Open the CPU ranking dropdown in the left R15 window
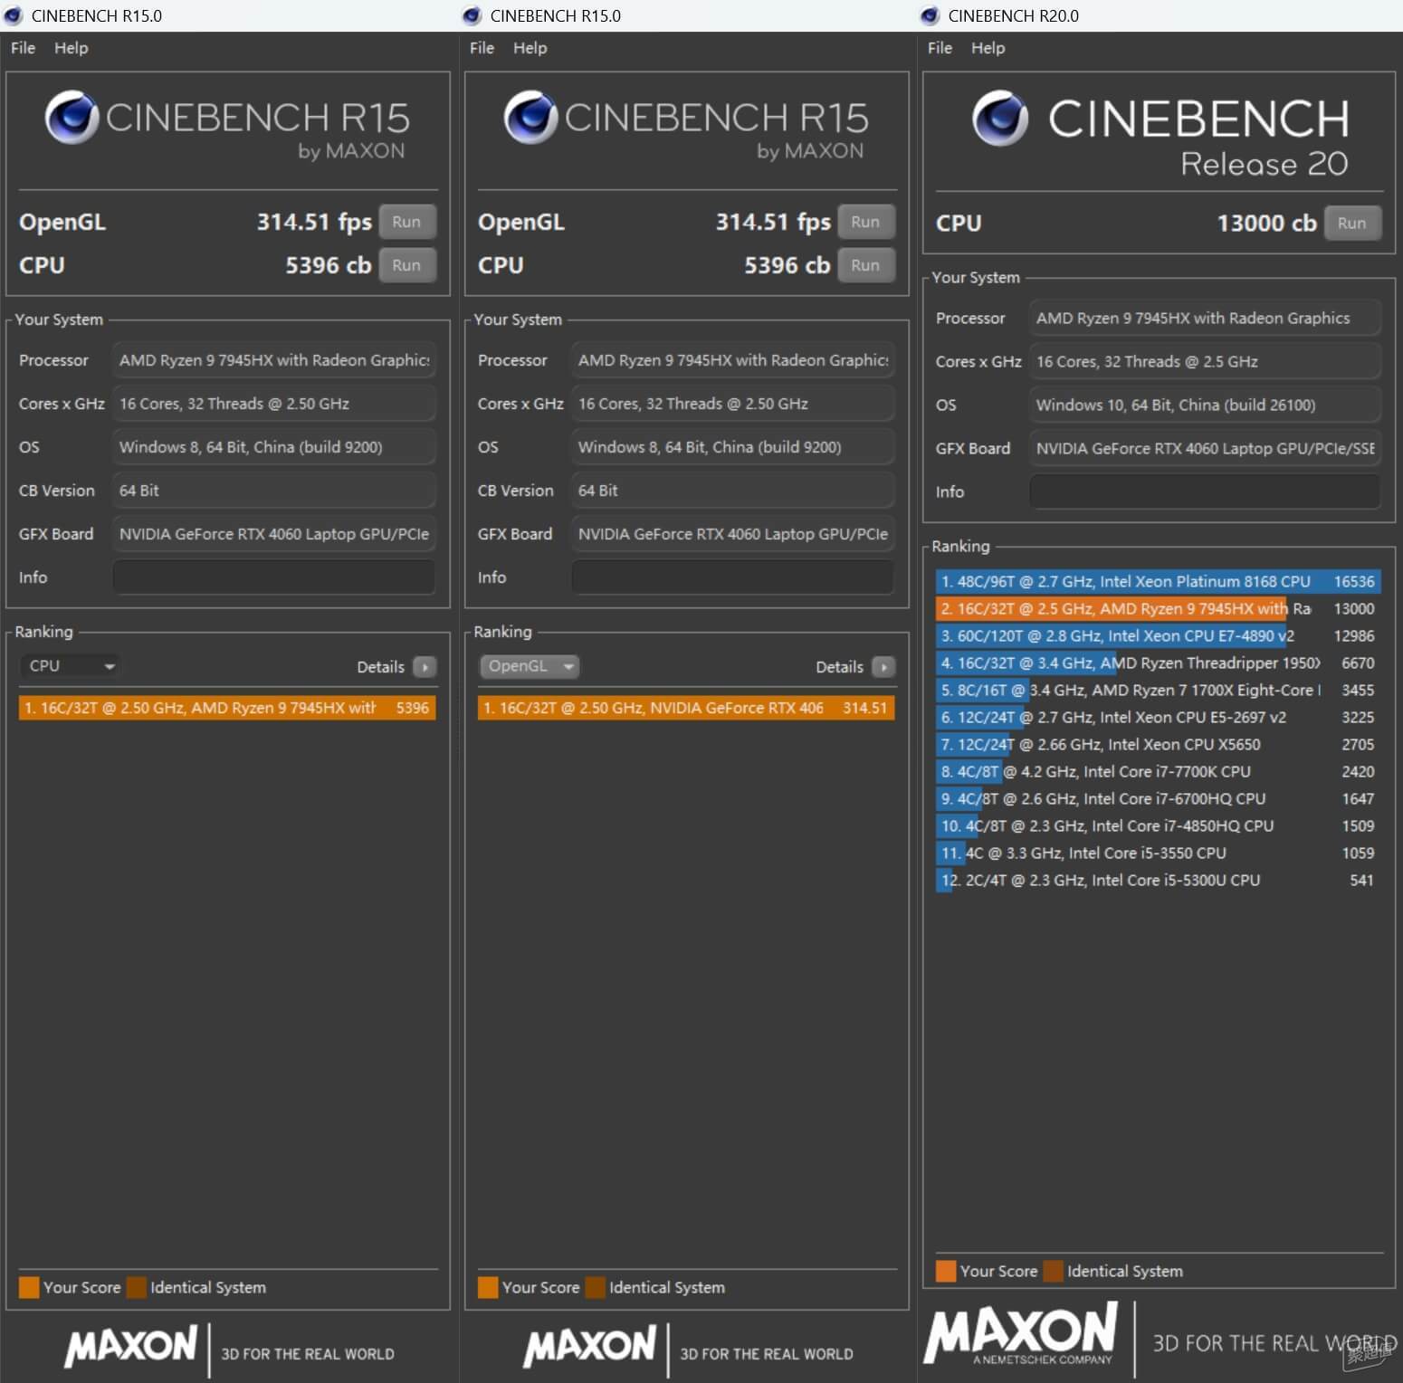The image size is (1403, 1383). coord(71,666)
